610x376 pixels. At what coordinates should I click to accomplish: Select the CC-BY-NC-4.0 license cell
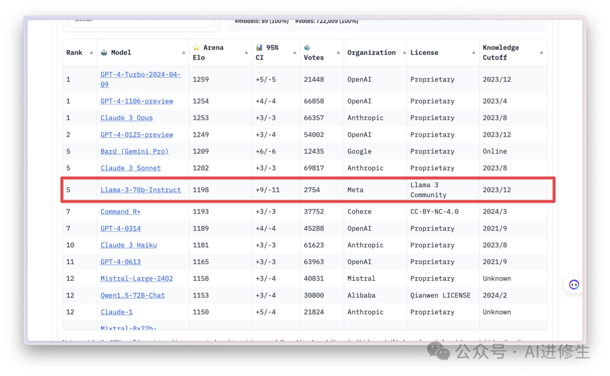click(434, 212)
